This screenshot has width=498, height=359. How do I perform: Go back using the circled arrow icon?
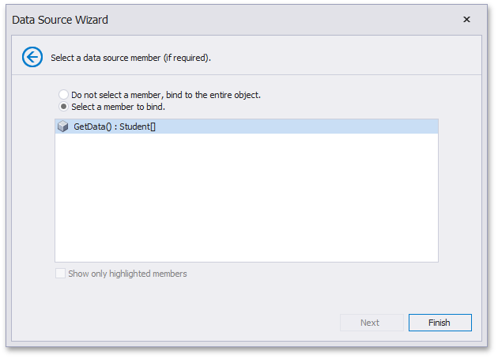click(32, 57)
